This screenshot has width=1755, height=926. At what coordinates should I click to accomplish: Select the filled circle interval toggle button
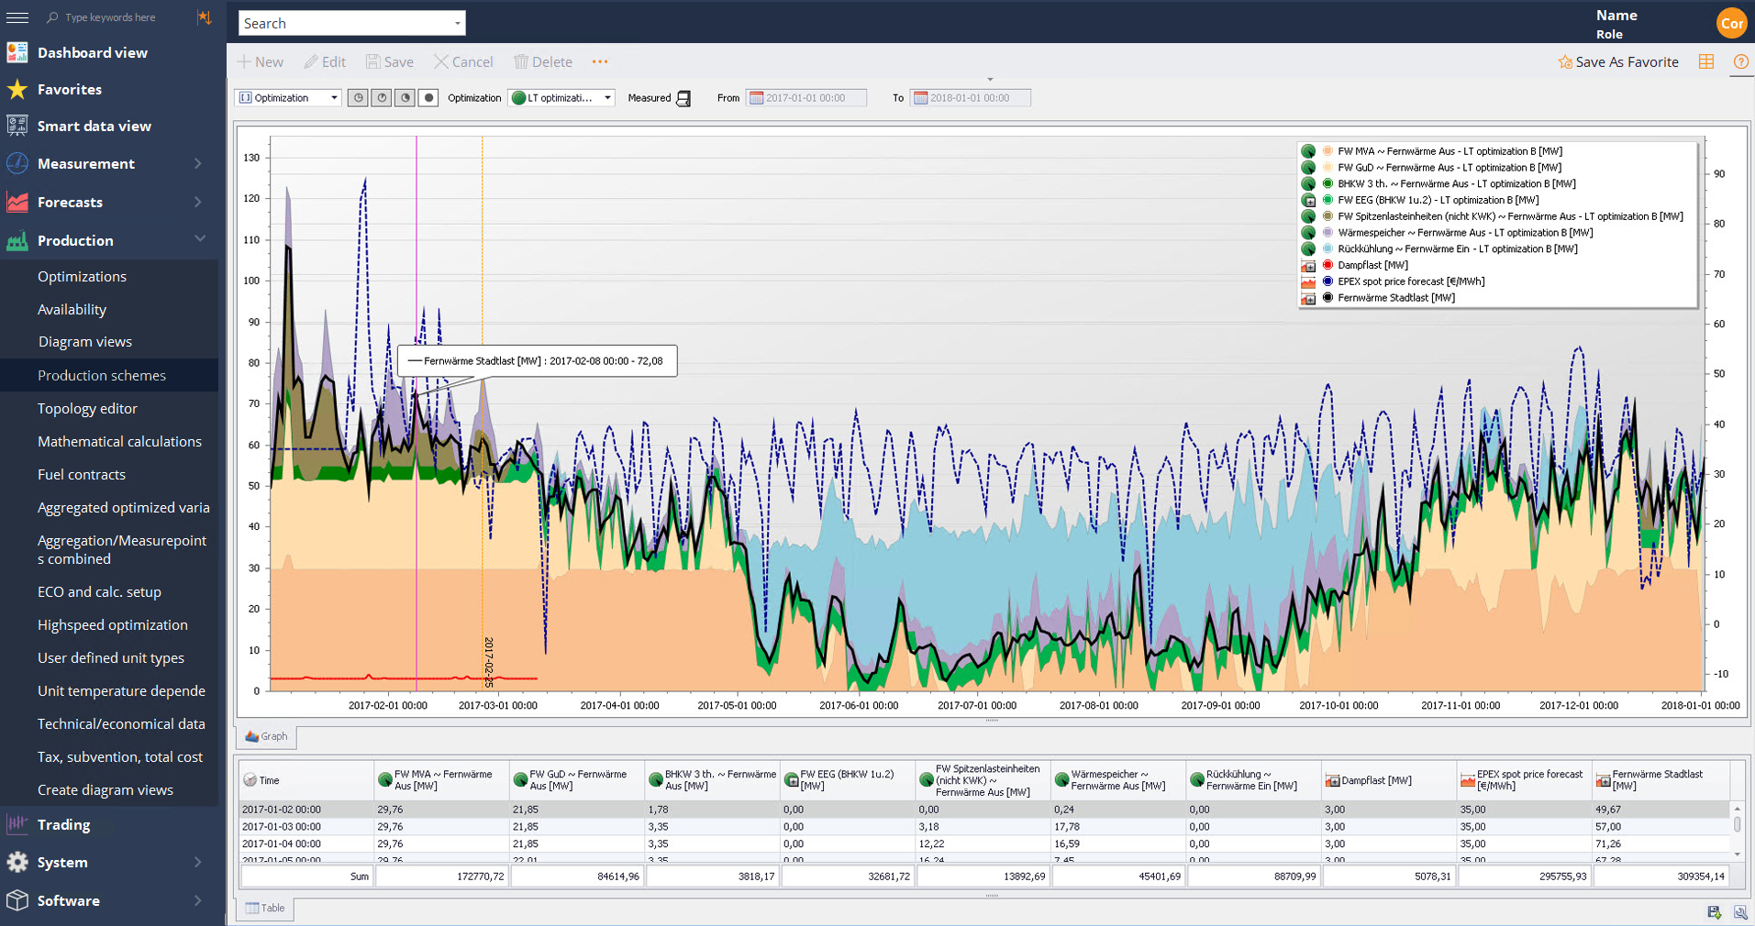pos(428,98)
